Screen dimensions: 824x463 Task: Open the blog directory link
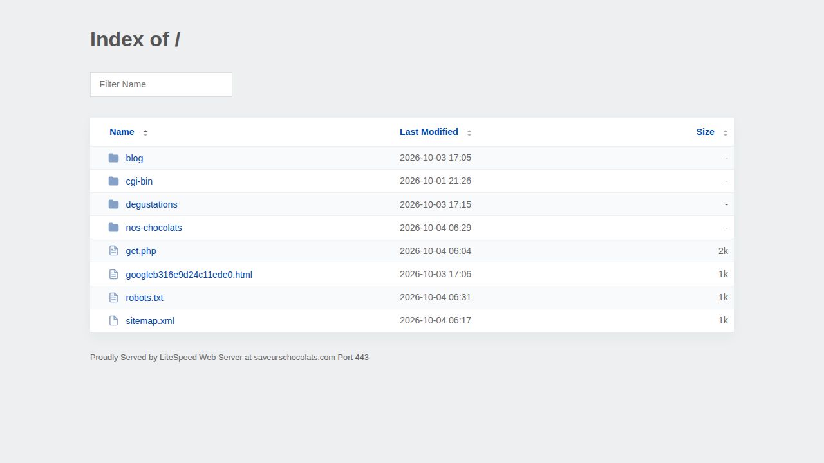click(135, 158)
